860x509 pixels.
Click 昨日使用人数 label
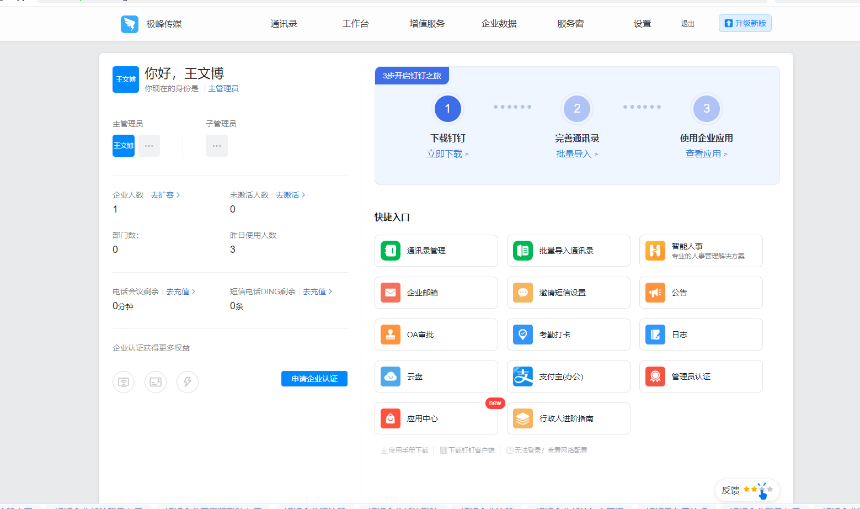253,235
